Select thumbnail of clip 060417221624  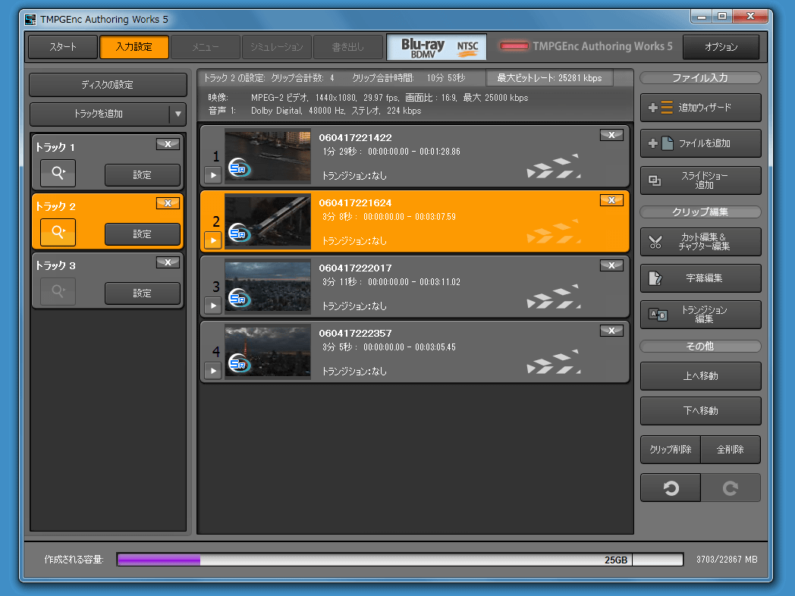pos(268,222)
